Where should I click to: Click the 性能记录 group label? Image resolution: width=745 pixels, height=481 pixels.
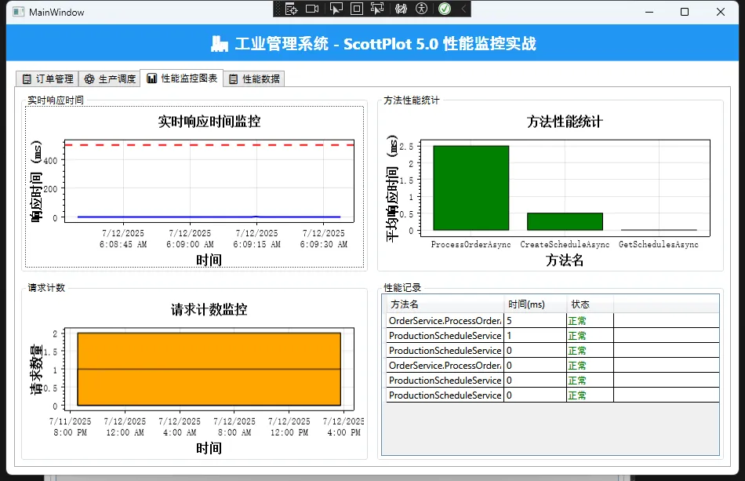click(402, 287)
